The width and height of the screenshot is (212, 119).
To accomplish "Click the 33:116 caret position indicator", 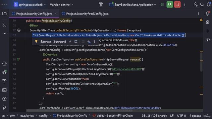I will [154, 116].
